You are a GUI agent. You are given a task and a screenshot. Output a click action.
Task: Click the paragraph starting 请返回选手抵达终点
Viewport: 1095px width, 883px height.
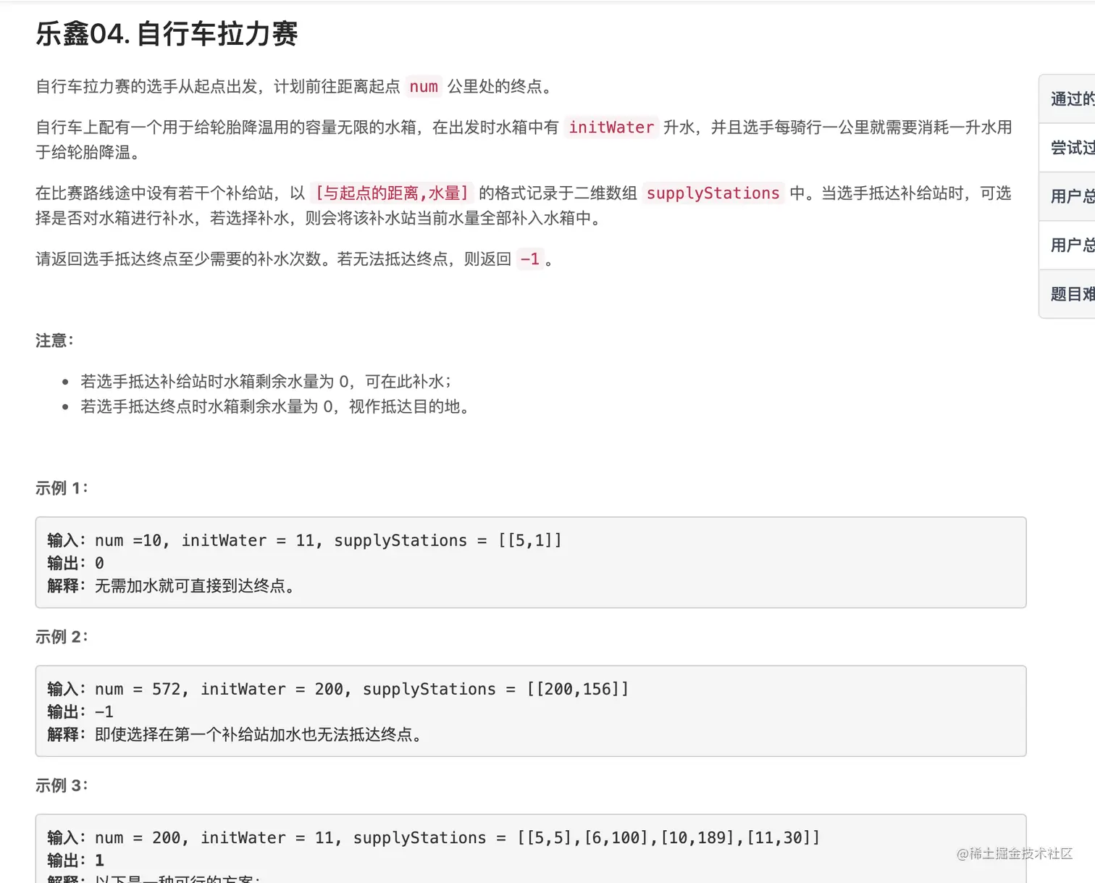click(295, 259)
